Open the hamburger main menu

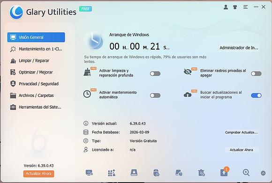pyautogui.click(x=245, y=7)
